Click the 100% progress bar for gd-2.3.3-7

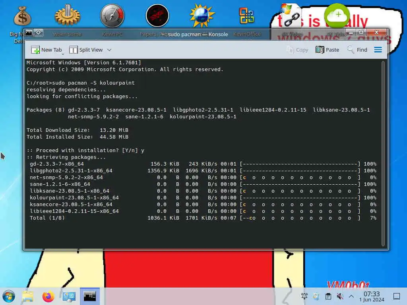(x=300, y=164)
